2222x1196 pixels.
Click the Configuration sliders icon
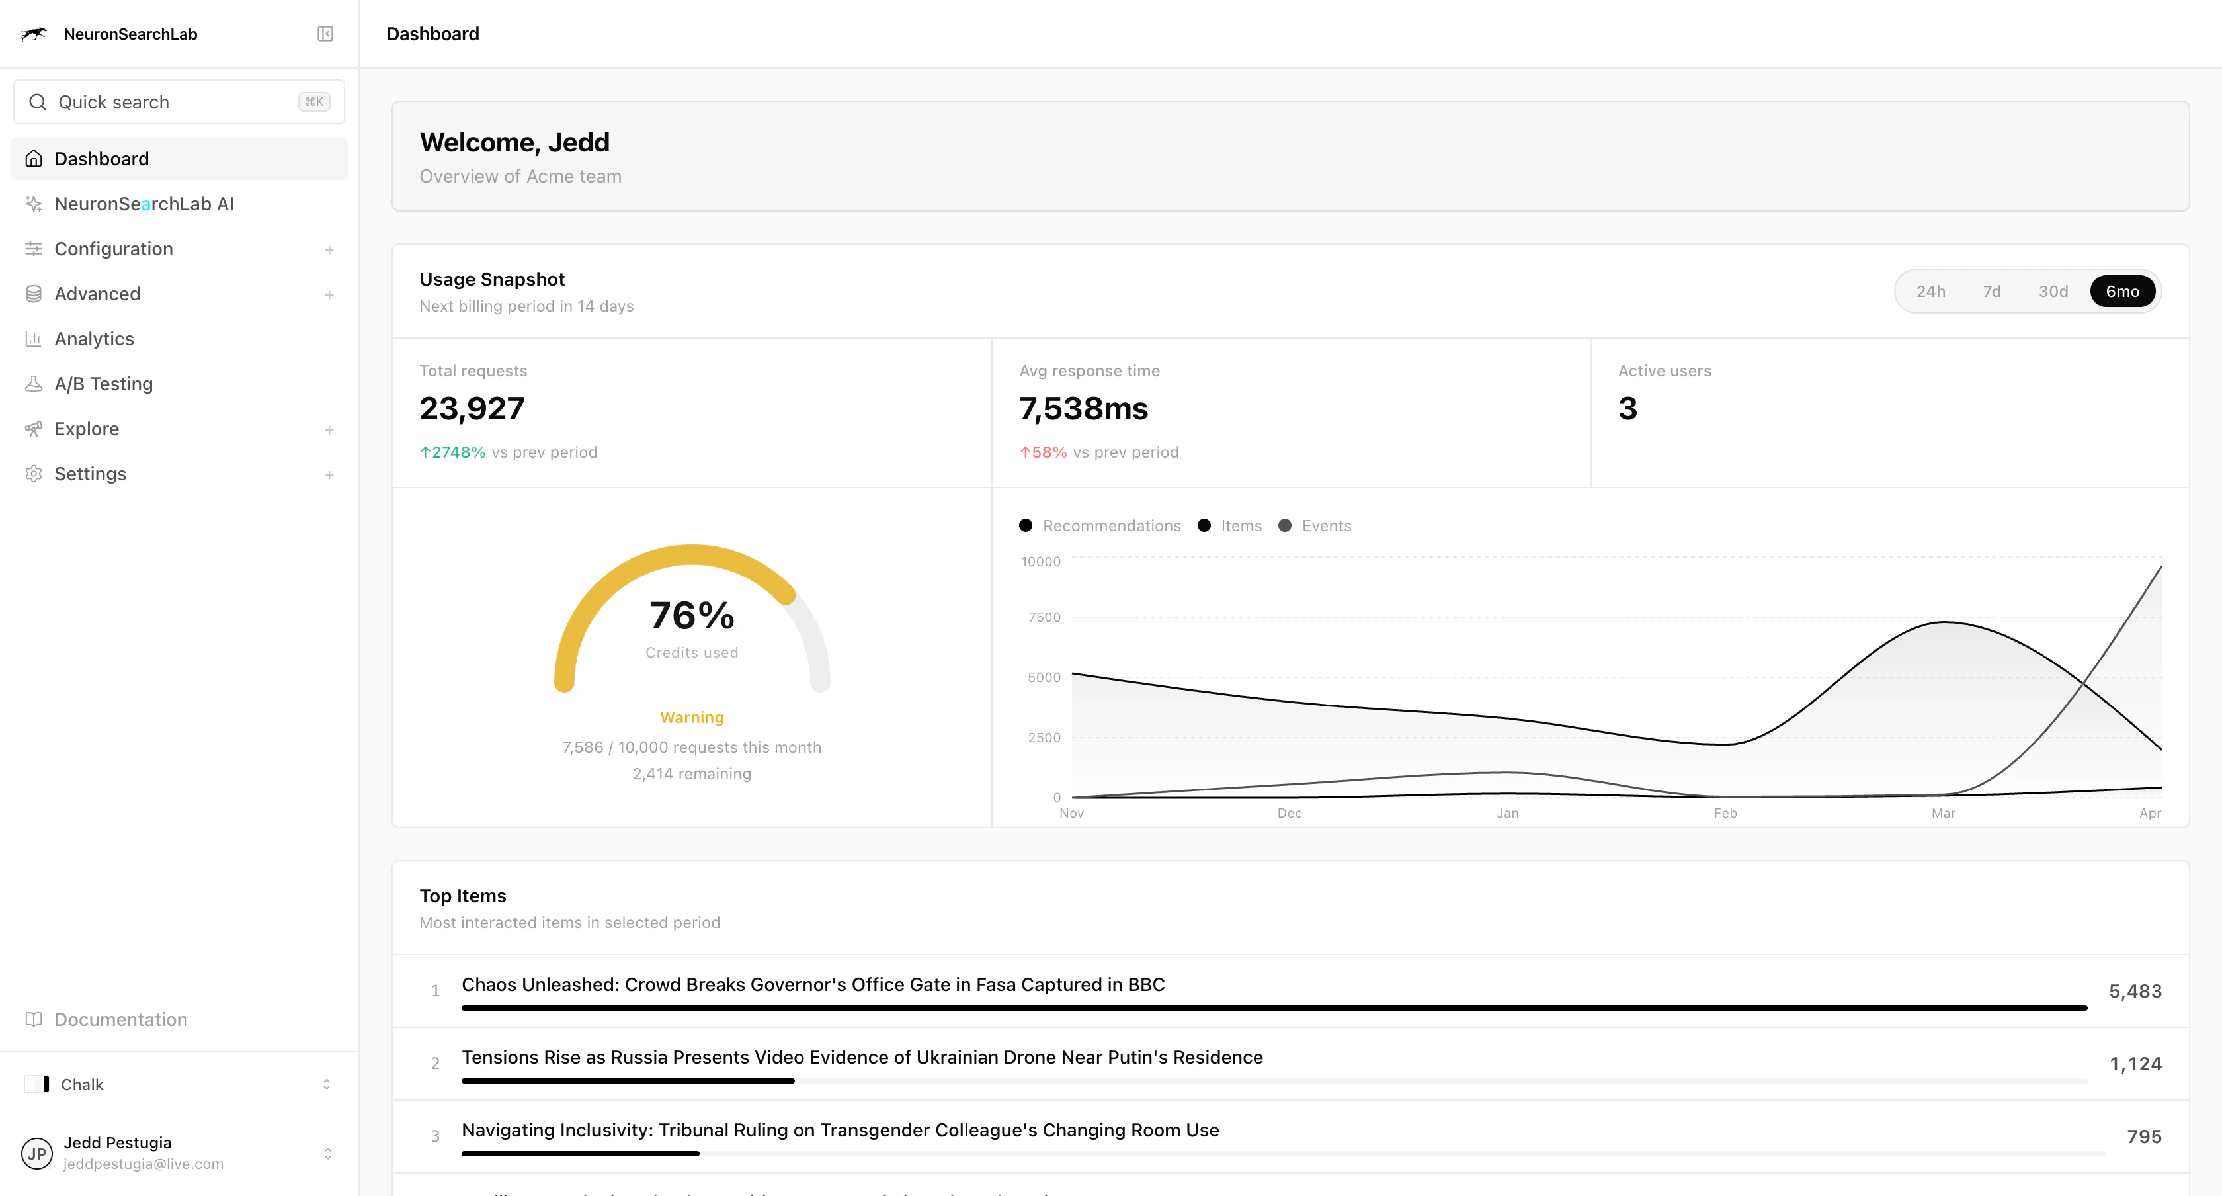click(34, 249)
